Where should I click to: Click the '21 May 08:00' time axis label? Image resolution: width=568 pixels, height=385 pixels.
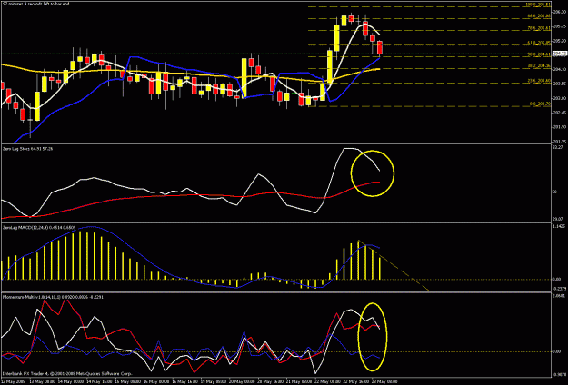click(298, 382)
